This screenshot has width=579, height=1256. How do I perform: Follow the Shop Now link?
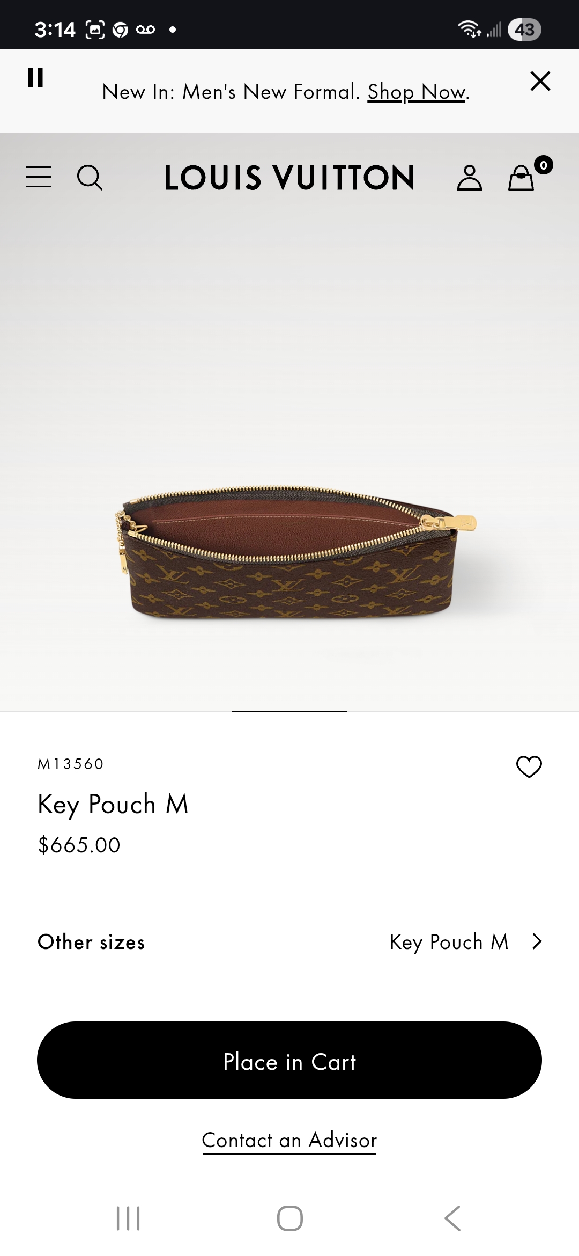tap(417, 92)
